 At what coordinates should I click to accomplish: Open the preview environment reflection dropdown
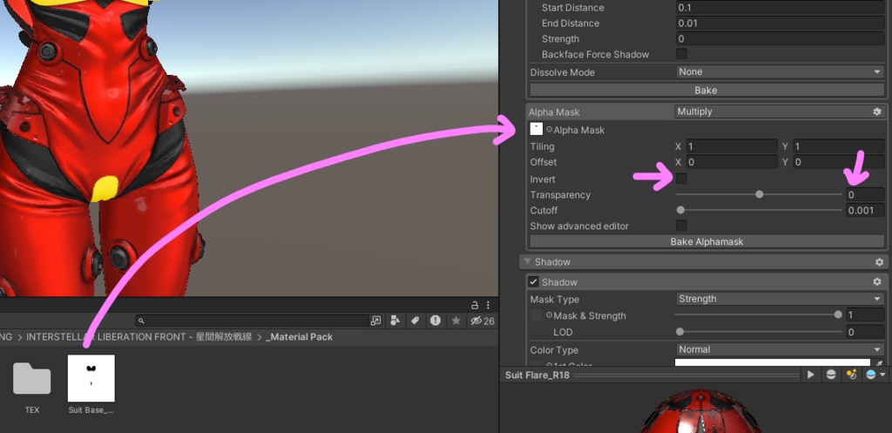click(875, 375)
